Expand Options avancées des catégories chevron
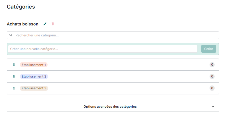This screenshot has height=121, width=227. pos(213,107)
